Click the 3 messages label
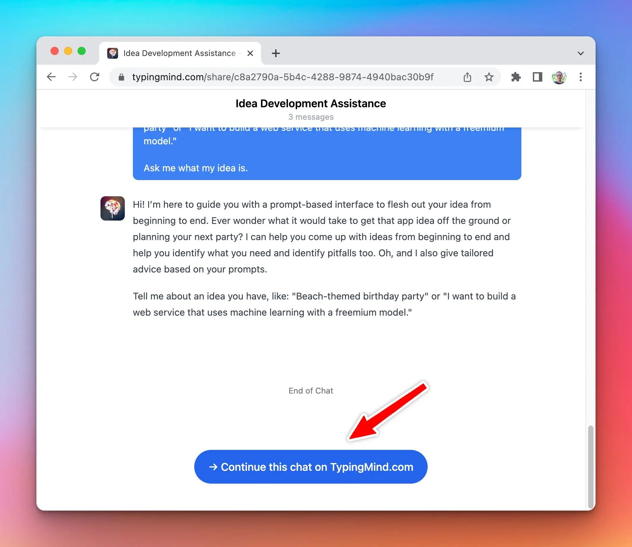Viewport: 632px width, 547px height. (x=311, y=117)
